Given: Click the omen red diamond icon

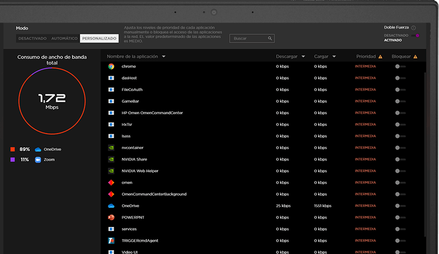Looking at the screenshot, I should [111, 183].
